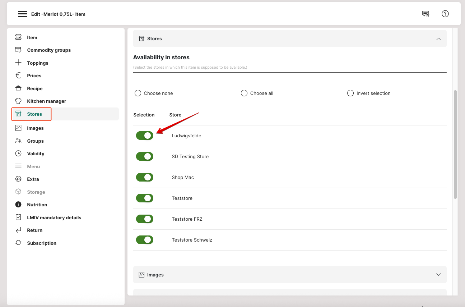Open the hamburger menu in header

coord(23,14)
